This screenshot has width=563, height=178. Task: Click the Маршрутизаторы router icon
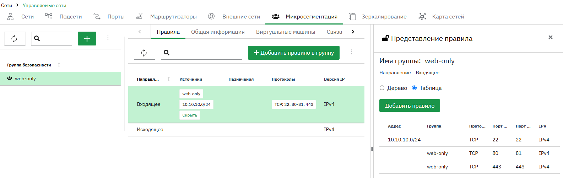(x=139, y=16)
